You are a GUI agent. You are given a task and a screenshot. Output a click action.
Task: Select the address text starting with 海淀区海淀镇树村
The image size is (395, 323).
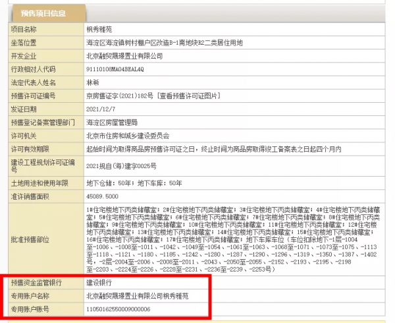point(165,43)
